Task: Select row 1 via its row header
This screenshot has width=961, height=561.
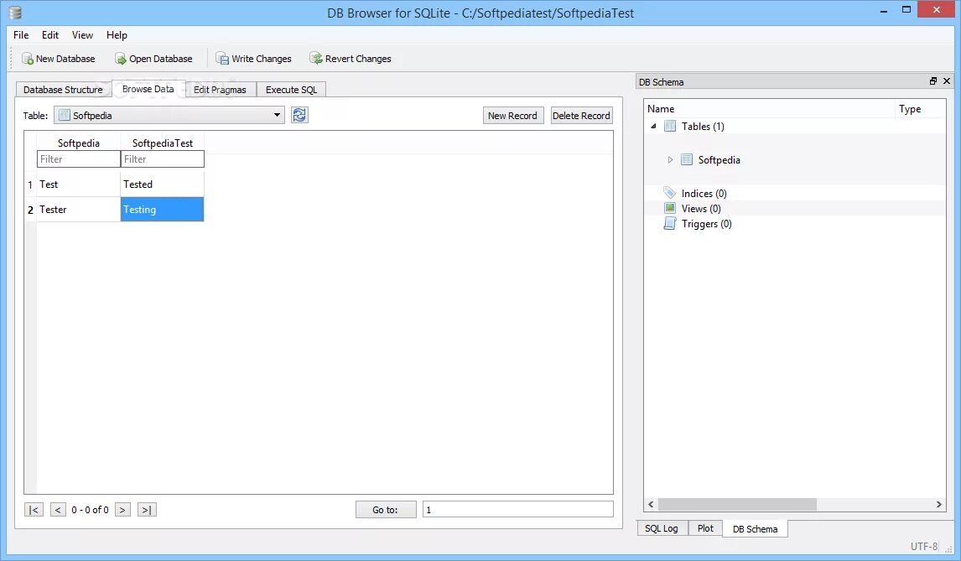Action: click(30, 184)
